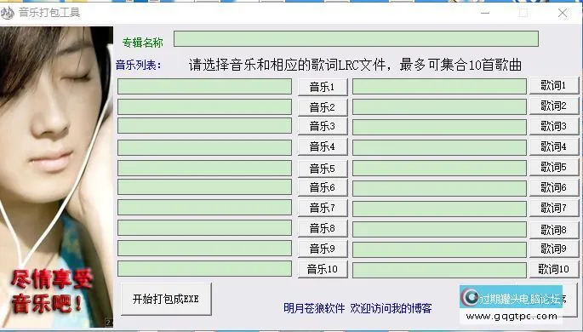Screen dimensions: 583x332
Task: Click the 专辑名称 album name input field
Action: point(357,38)
